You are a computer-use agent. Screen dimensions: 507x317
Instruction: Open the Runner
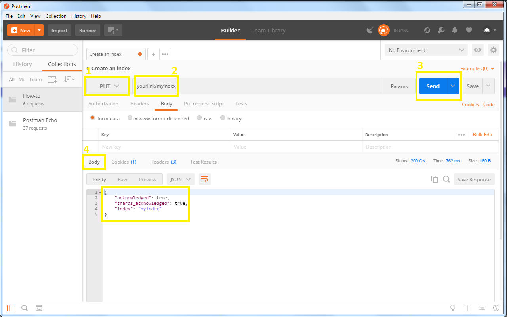88,30
